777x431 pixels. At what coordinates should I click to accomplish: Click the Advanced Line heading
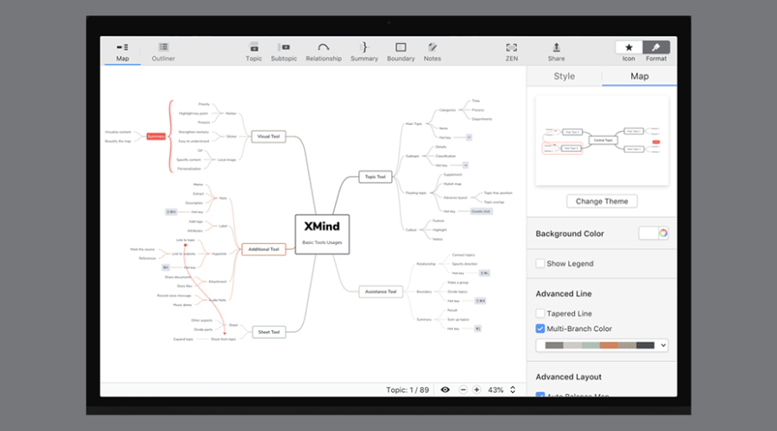click(564, 294)
